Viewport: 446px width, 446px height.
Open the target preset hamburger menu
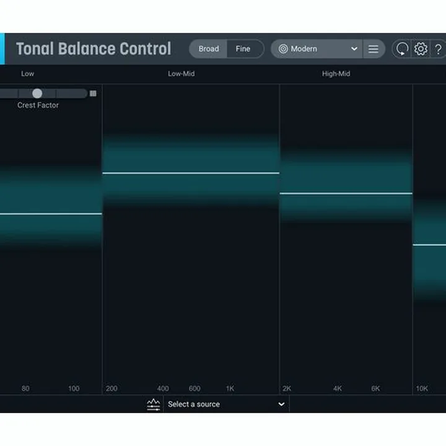(x=374, y=49)
